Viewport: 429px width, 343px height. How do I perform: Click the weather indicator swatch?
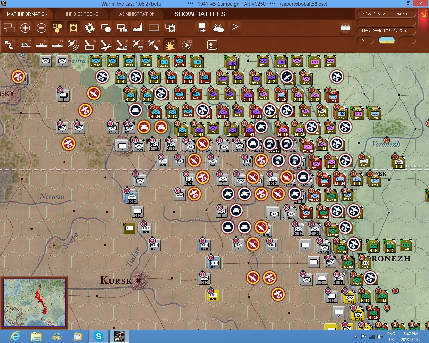point(386,40)
